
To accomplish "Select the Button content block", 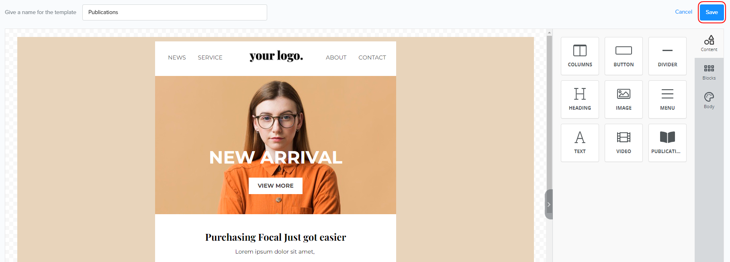I will (624, 56).
